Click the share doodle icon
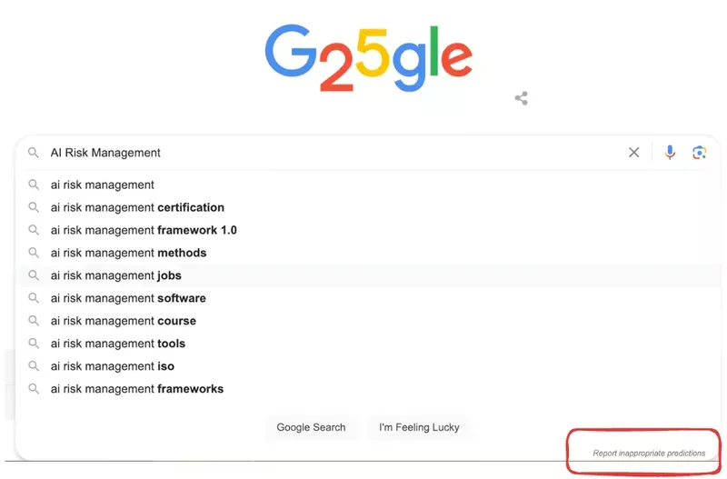Image resolution: width=727 pixels, height=479 pixels. coord(521,98)
